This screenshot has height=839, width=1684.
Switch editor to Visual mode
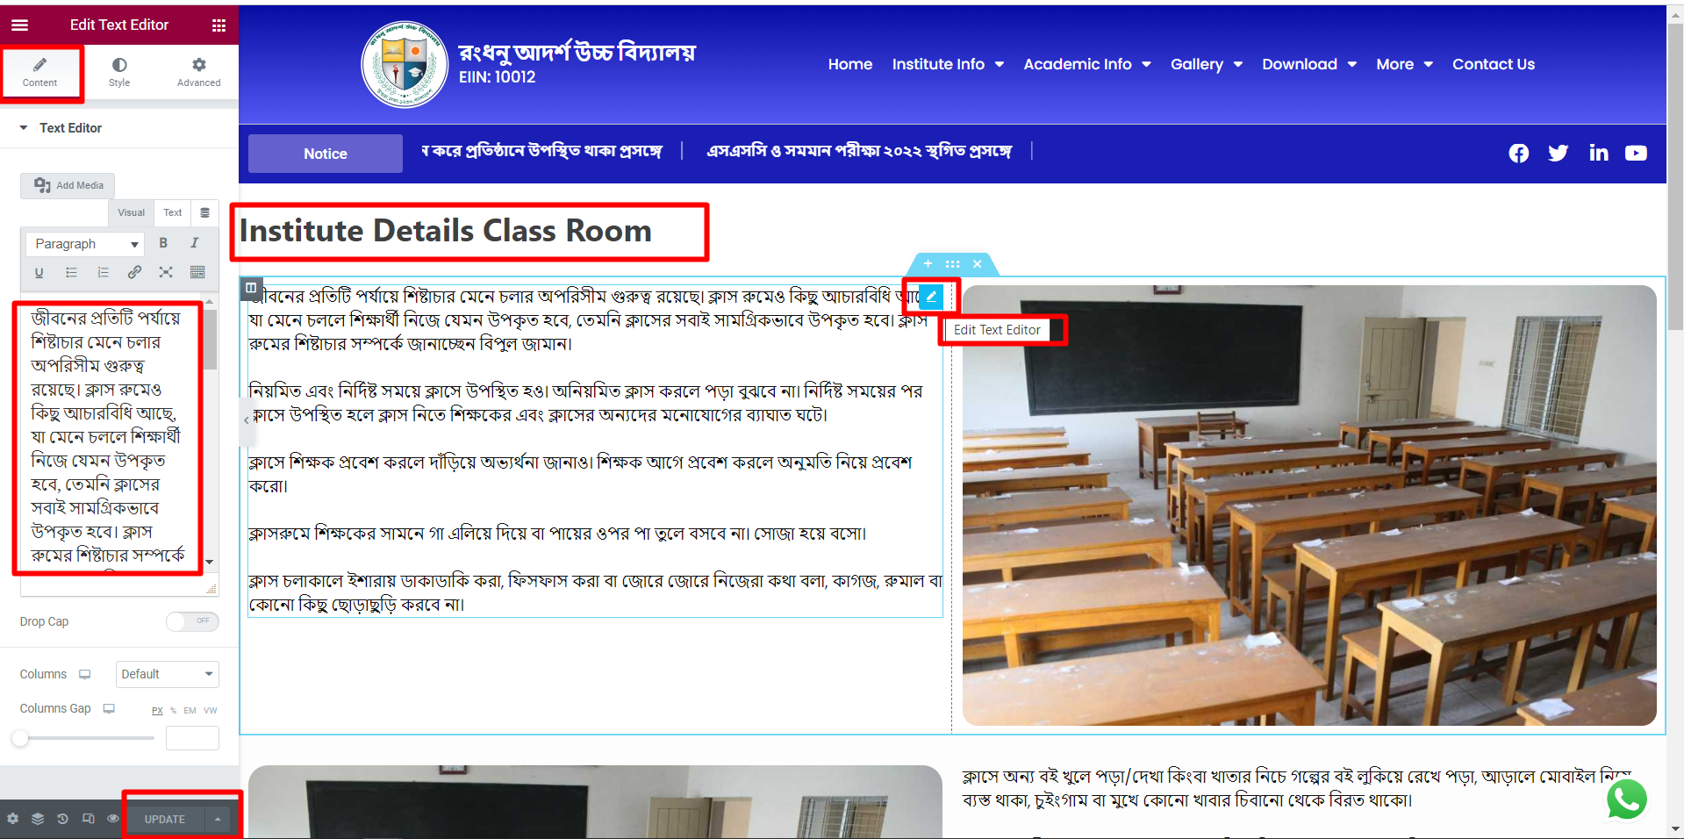131,212
